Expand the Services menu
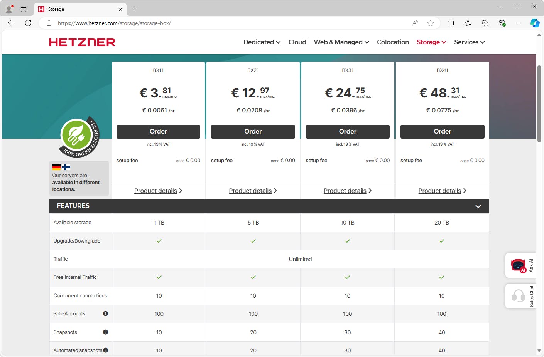The height and width of the screenshot is (357, 544). tap(470, 42)
